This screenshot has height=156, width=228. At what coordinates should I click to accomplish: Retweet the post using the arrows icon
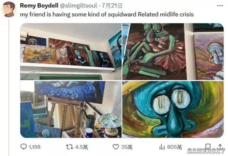(x=70, y=147)
